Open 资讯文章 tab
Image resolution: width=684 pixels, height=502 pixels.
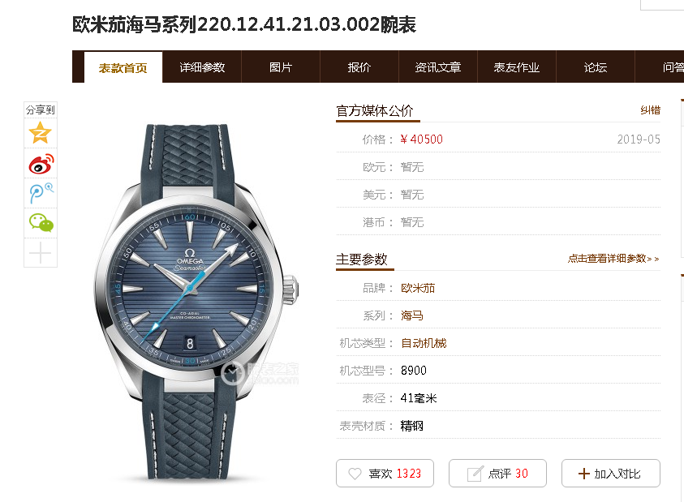pyautogui.click(x=438, y=67)
